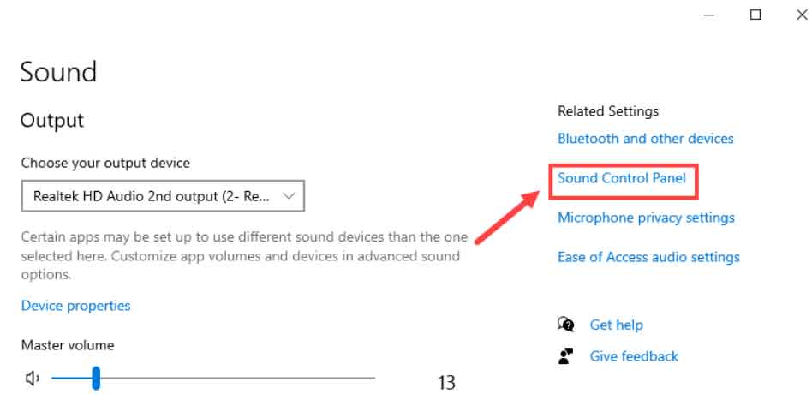Click the Related Settings heading

pyautogui.click(x=608, y=111)
